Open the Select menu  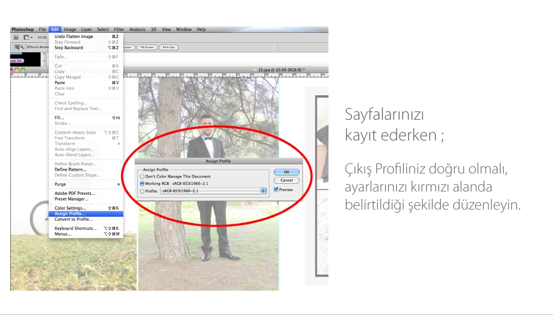tap(103, 29)
